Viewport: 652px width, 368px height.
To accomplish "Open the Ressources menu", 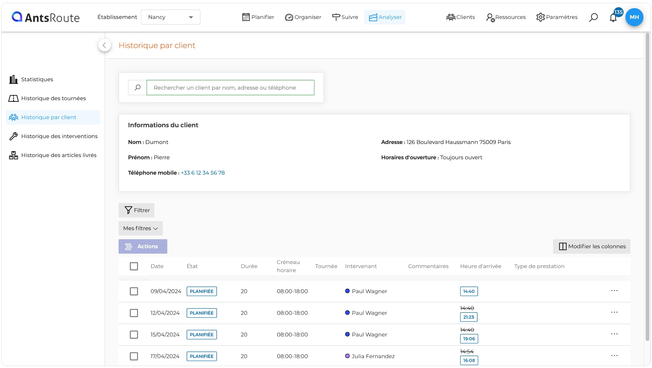I will coord(506,17).
